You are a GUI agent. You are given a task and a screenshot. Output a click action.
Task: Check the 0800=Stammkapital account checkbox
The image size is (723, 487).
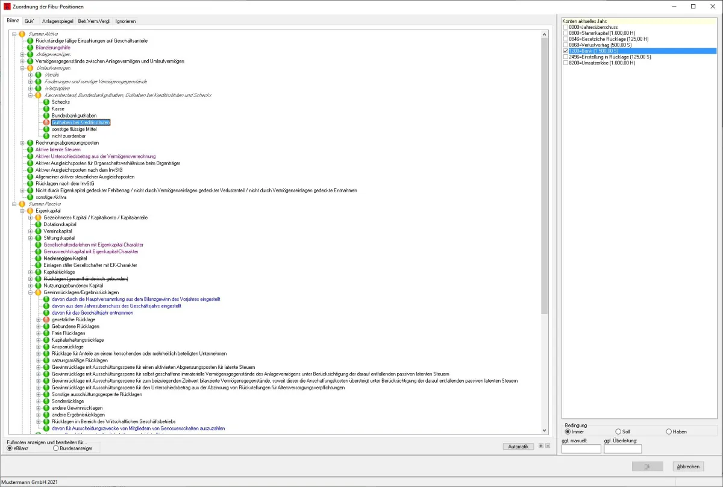[565, 33]
